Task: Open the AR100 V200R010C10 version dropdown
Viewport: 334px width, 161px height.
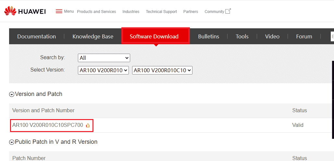Action: (162, 70)
